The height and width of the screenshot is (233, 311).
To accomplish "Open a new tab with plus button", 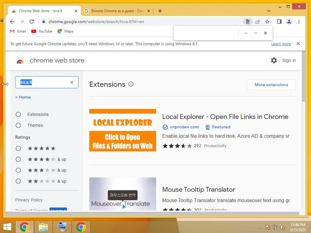I will point(160,11).
